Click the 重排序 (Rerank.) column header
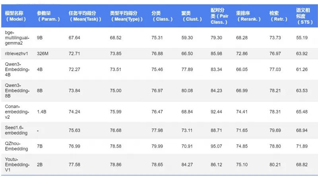The image size is (318, 177). [x=248, y=16]
